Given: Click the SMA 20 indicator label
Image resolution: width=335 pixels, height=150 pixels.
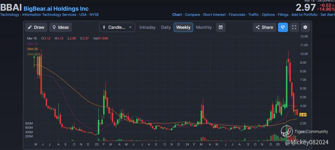Looking at the screenshot, I should tap(32, 44).
